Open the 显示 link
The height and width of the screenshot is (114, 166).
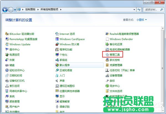click(x=62, y=96)
